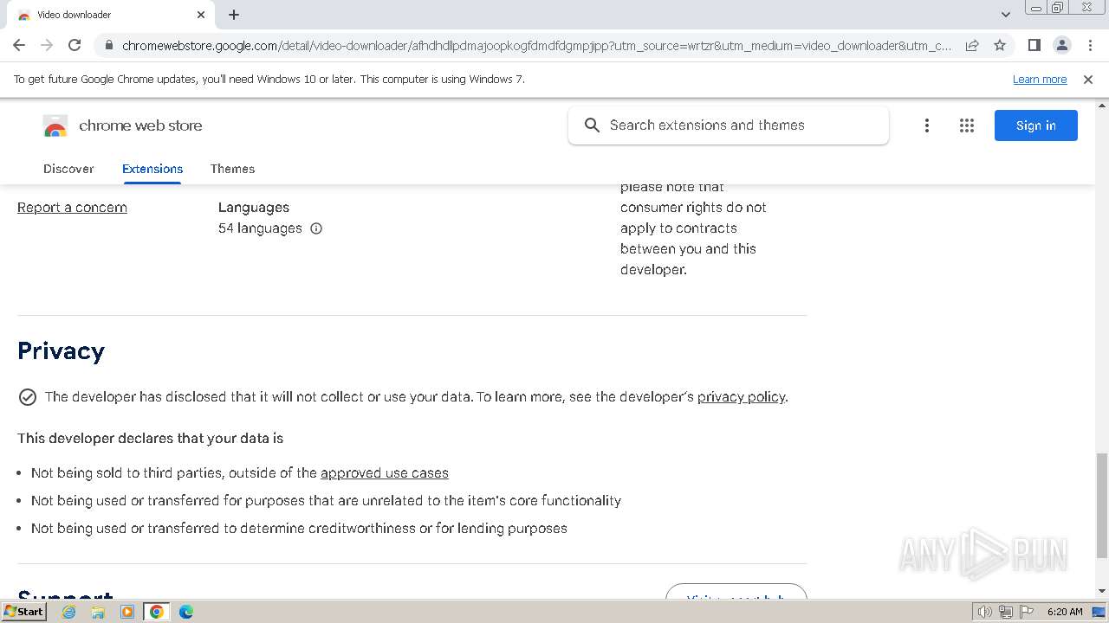Screen dimensions: 1109x623
Task: Open the network tray icon
Action: tap(1006, 612)
